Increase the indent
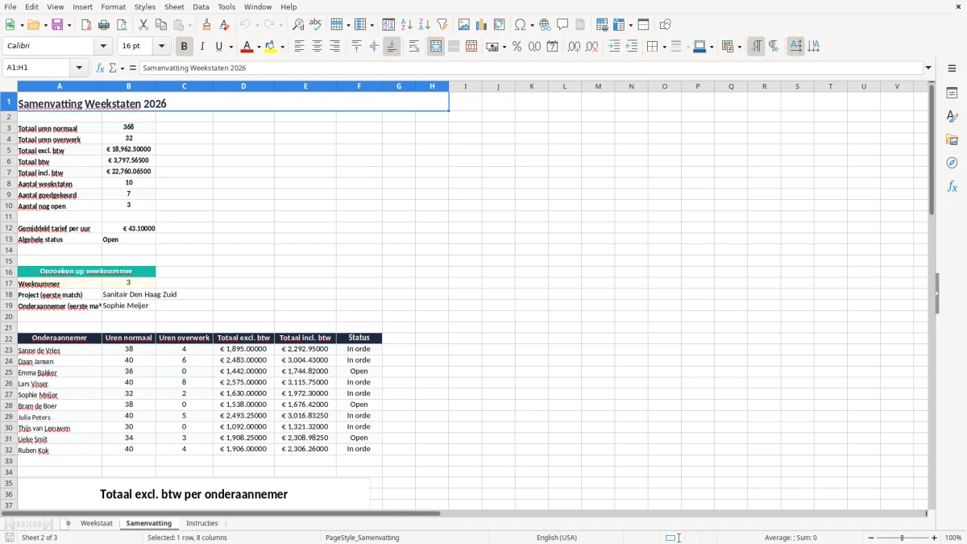 point(614,47)
